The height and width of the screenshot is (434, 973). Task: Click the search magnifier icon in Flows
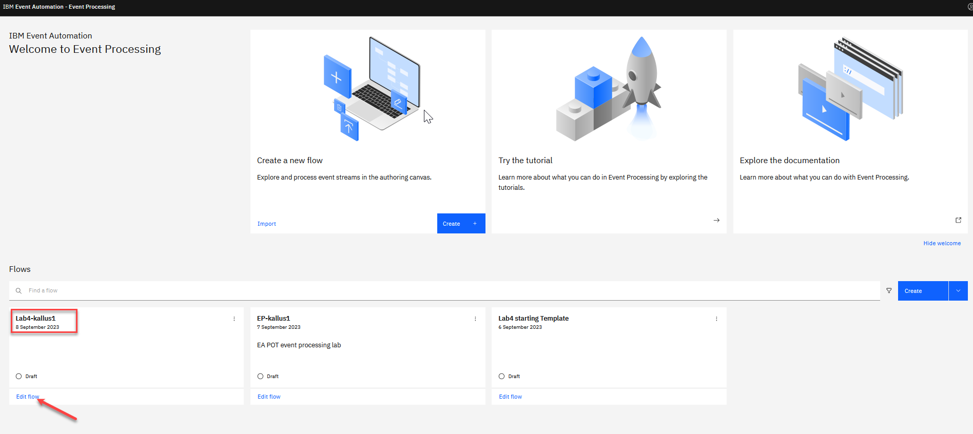18,291
